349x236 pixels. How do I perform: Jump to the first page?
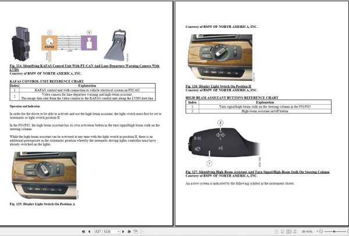coord(83,231)
